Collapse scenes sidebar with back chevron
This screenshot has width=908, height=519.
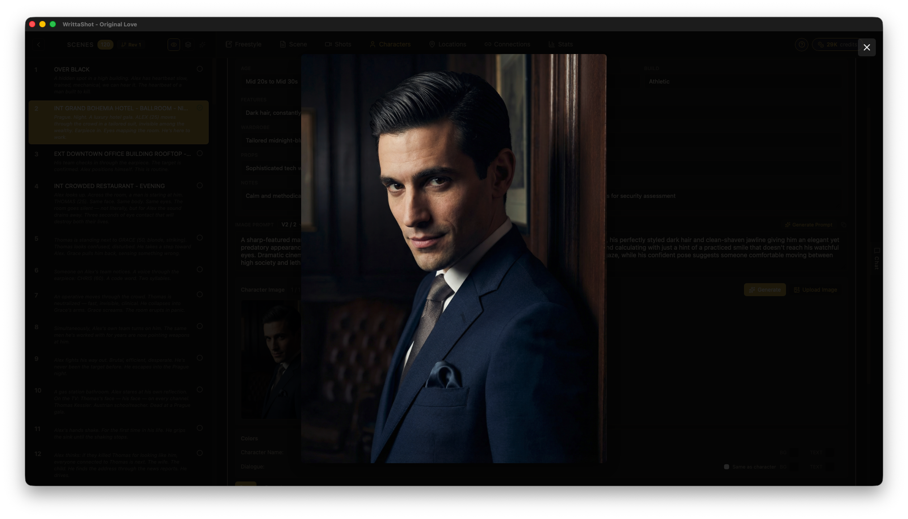pyautogui.click(x=39, y=45)
